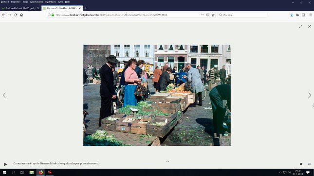The image size is (314, 176).
Task: Open the Firefox hamburger menu
Action: (311, 15)
